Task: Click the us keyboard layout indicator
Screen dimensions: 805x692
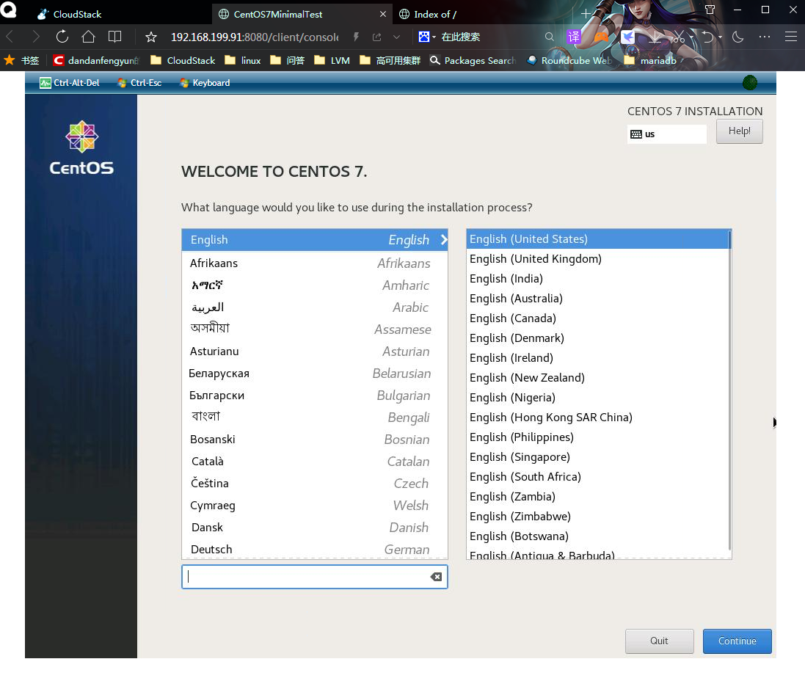Action: [666, 134]
